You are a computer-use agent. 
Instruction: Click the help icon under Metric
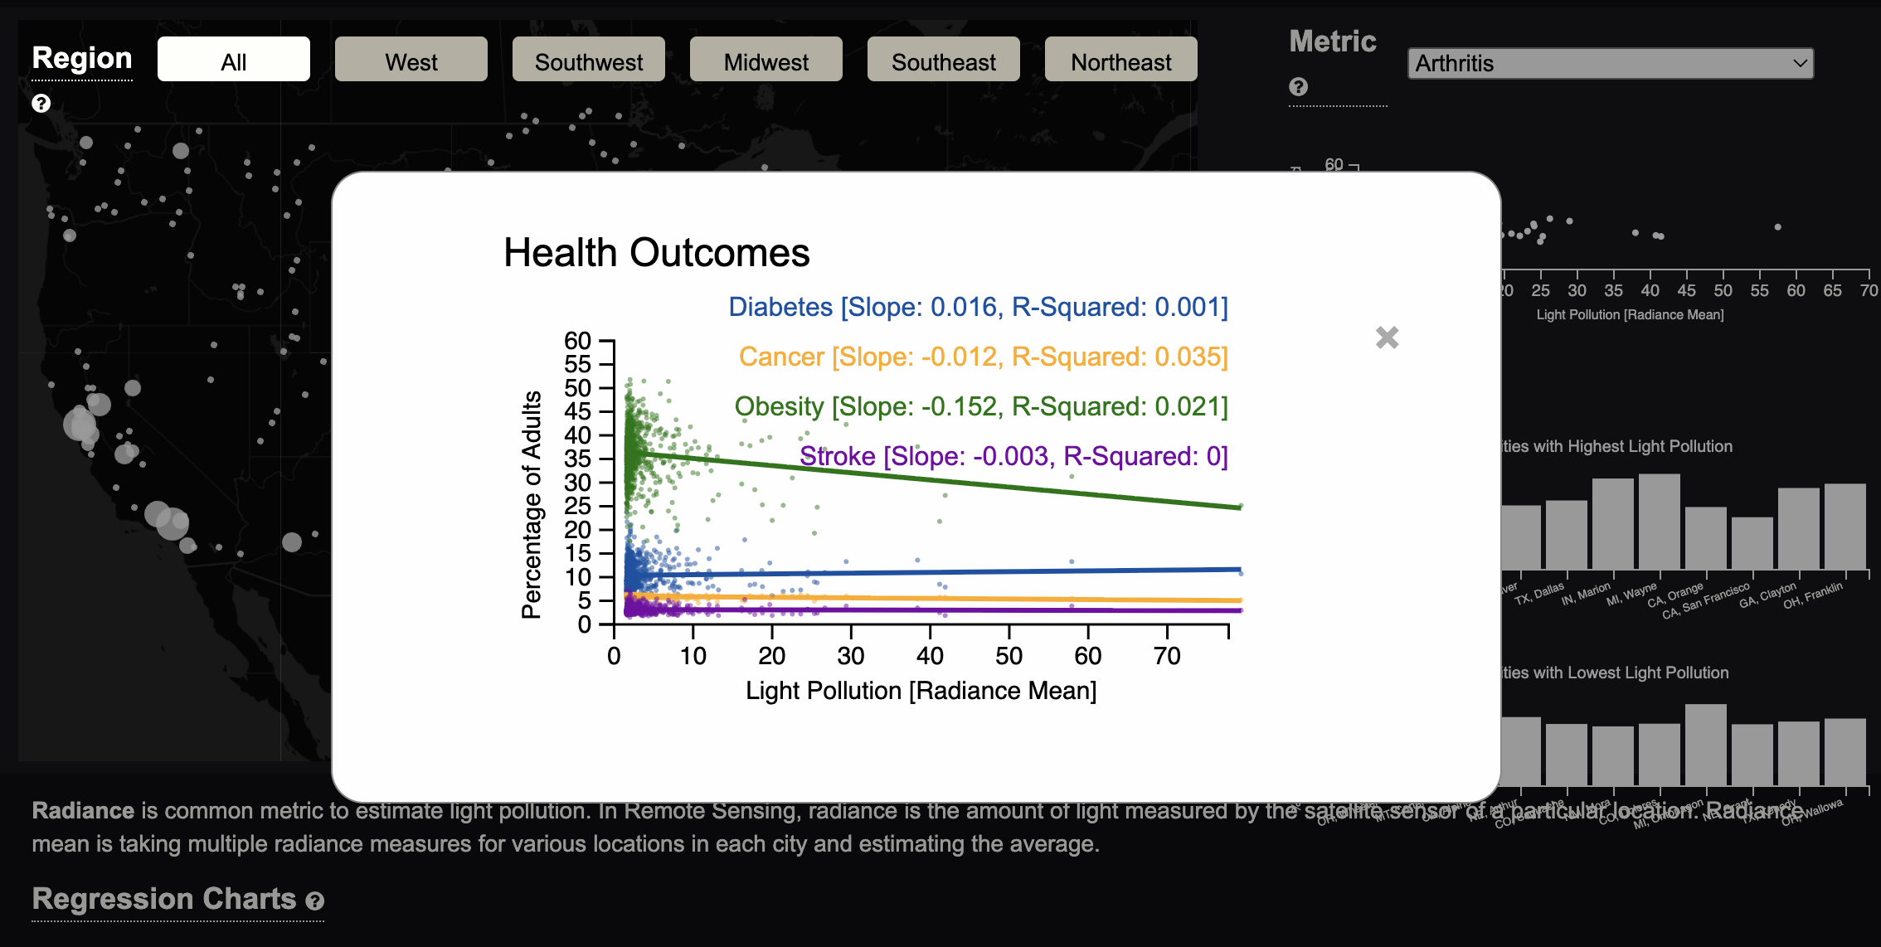tap(1299, 87)
